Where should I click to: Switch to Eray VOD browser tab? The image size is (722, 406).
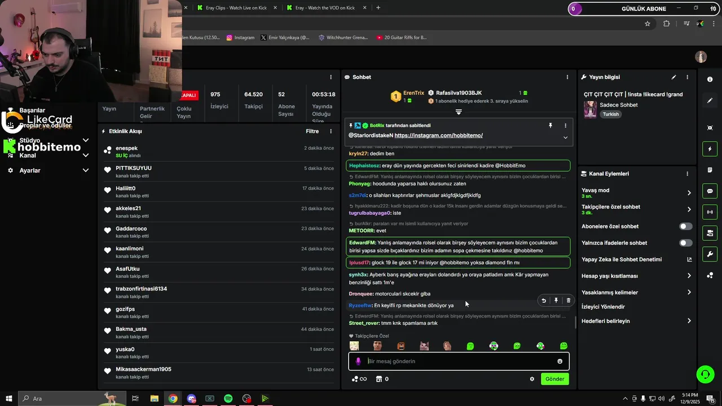tap(325, 8)
